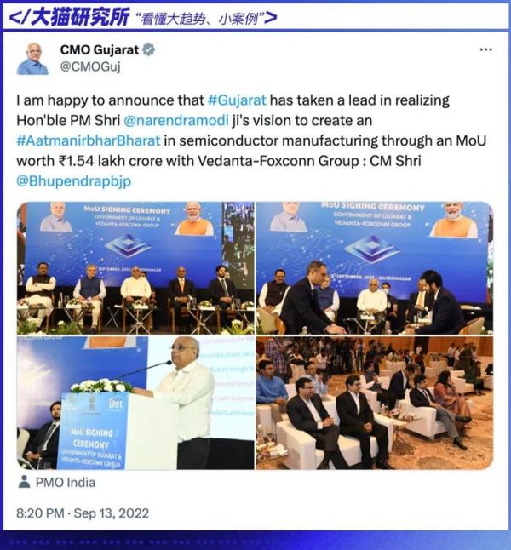Open the podium speech photo
The height and width of the screenshot is (550, 511).
coord(135,403)
